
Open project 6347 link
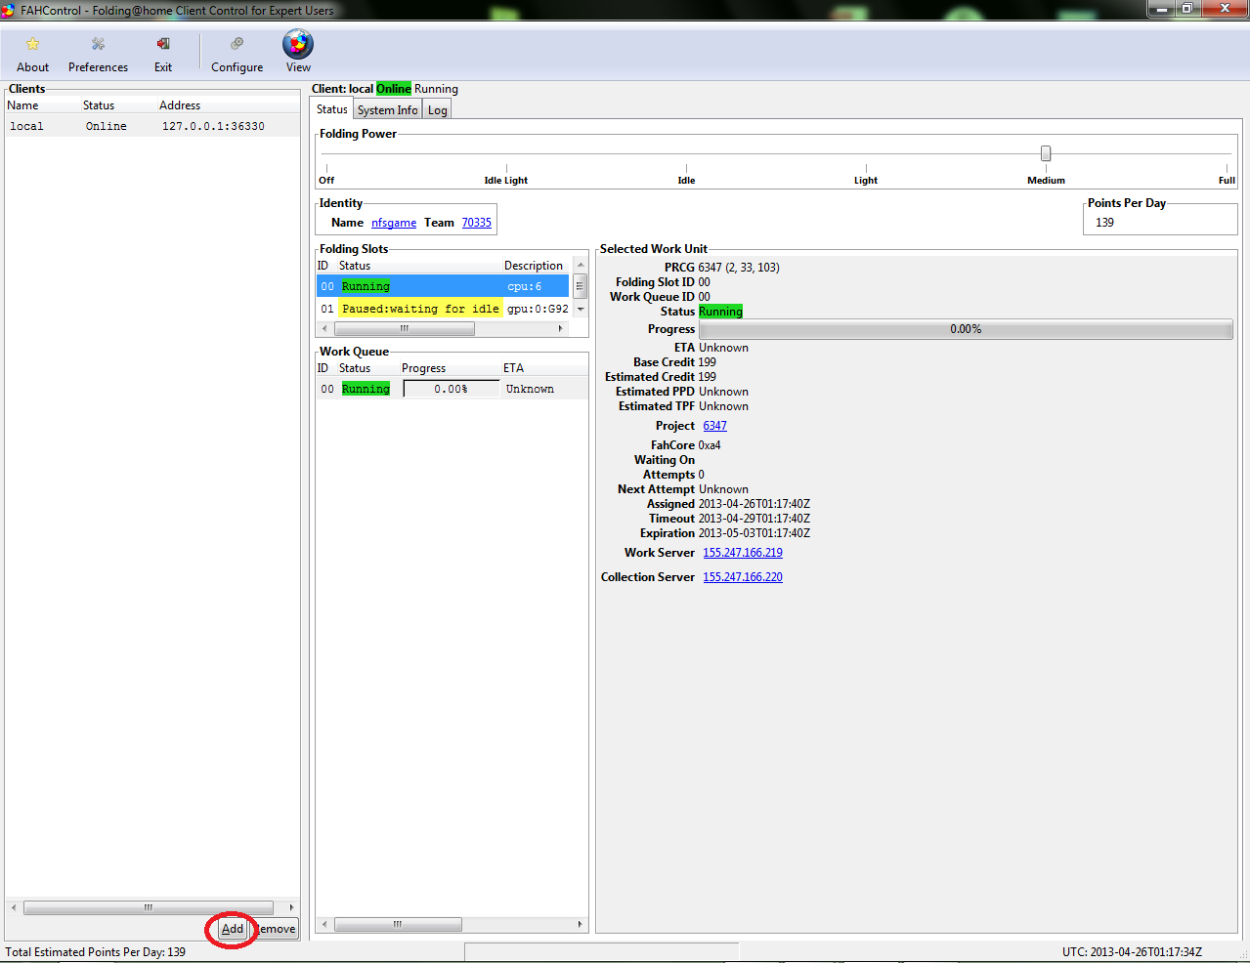coord(715,426)
